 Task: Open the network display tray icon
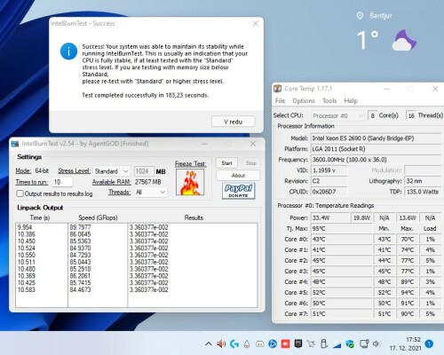(x=364, y=343)
